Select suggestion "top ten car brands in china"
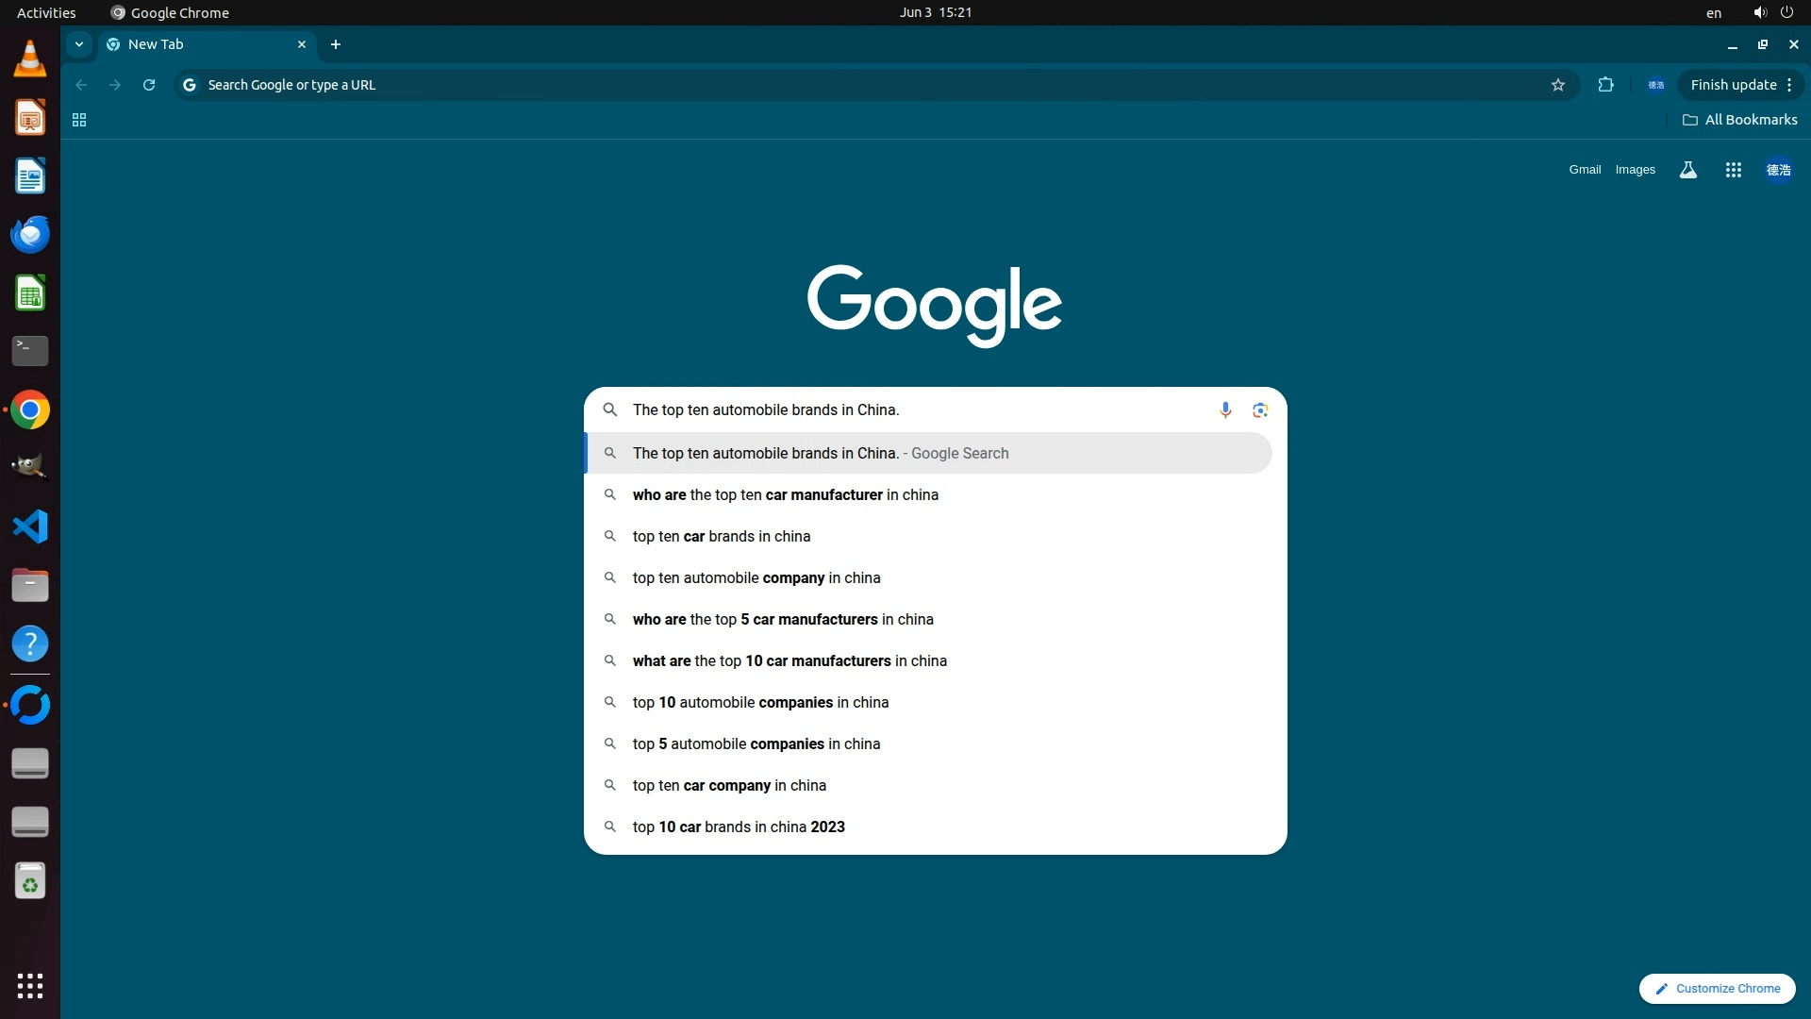The image size is (1811, 1019). tap(721, 536)
